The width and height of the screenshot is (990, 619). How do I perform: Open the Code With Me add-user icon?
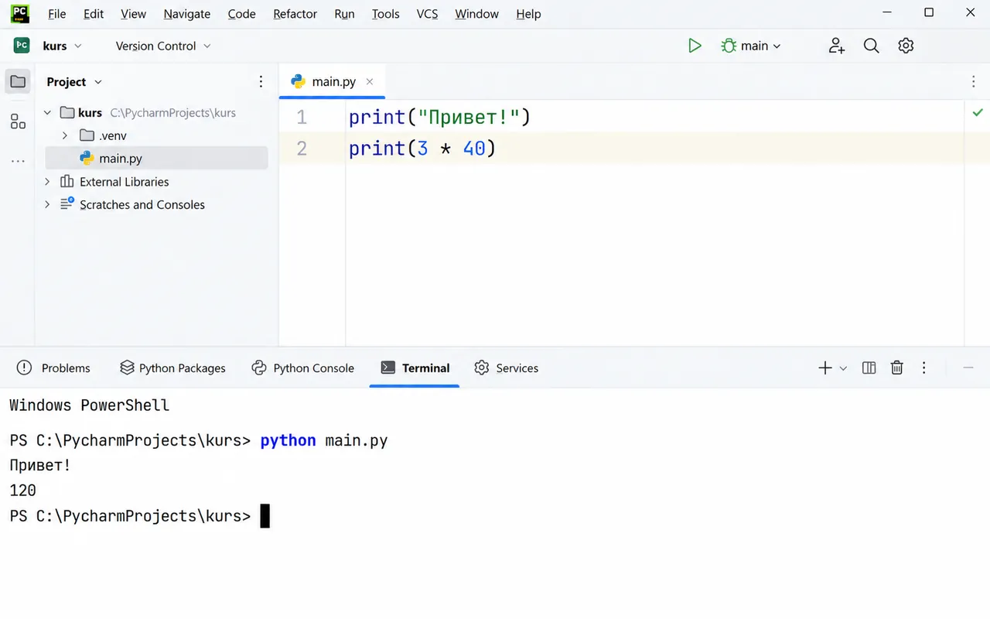(x=837, y=46)
